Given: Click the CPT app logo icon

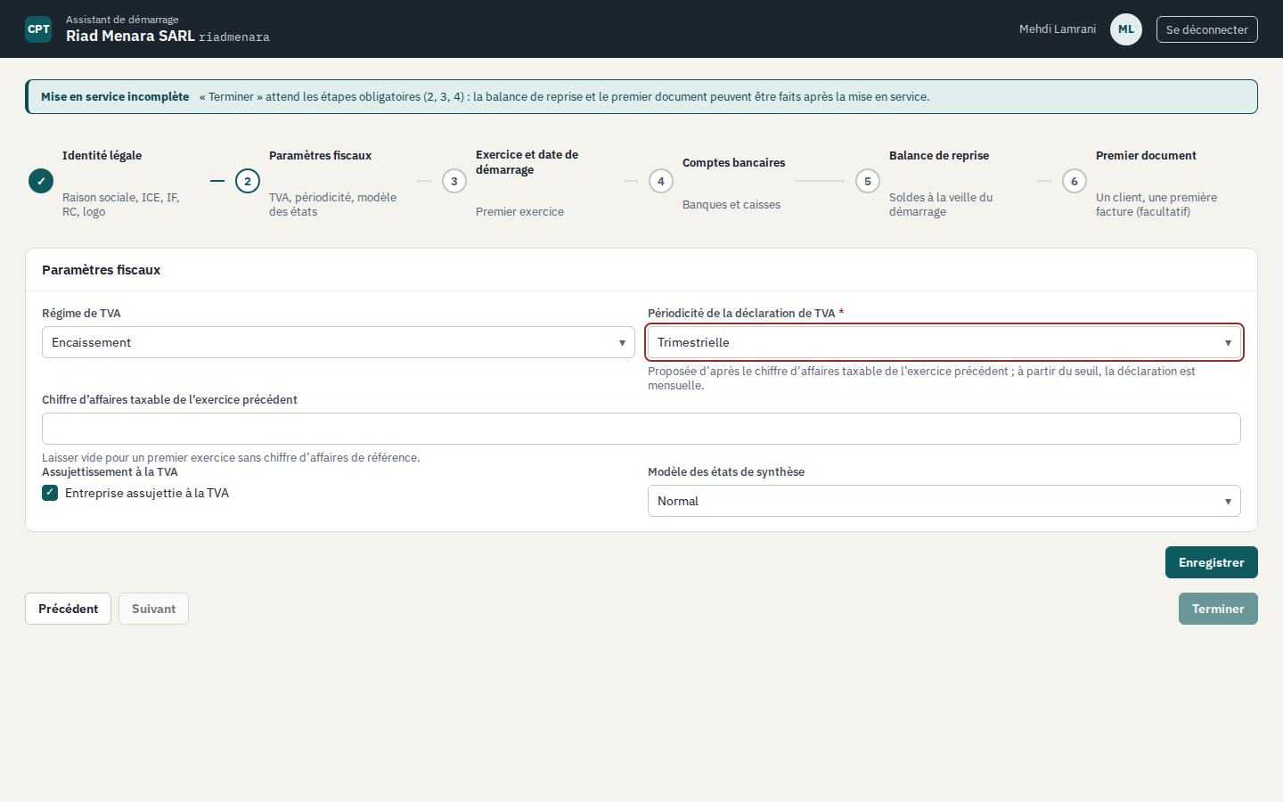Looking at the screenshot, I should 38,29.
